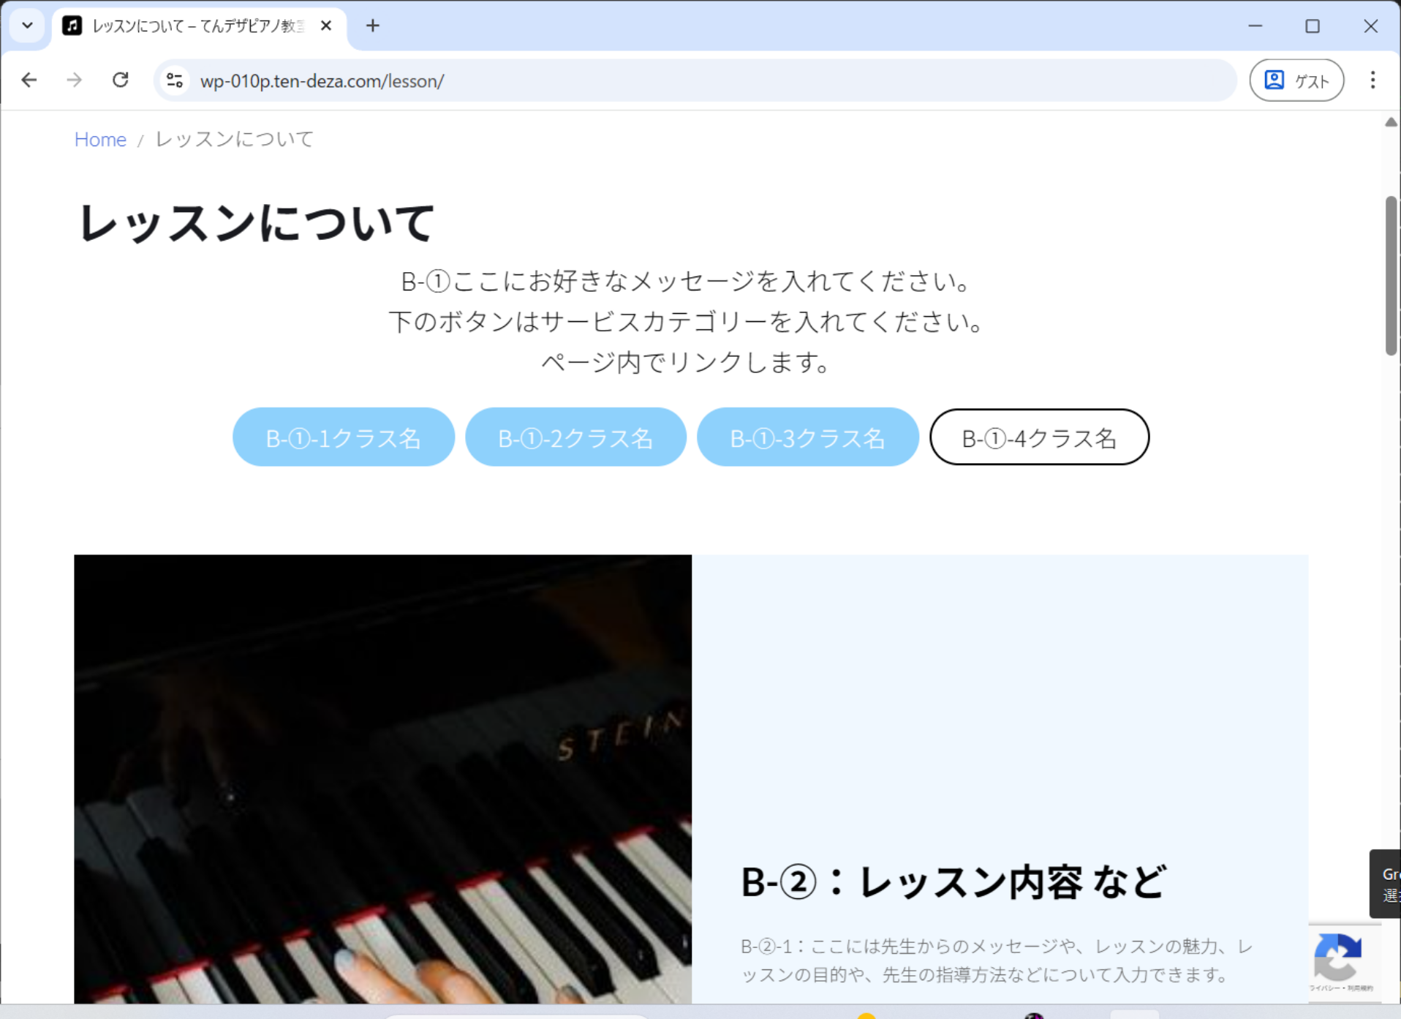
Task: Click the B-①-2クラス名 button
Action: [x=575, y=437]
